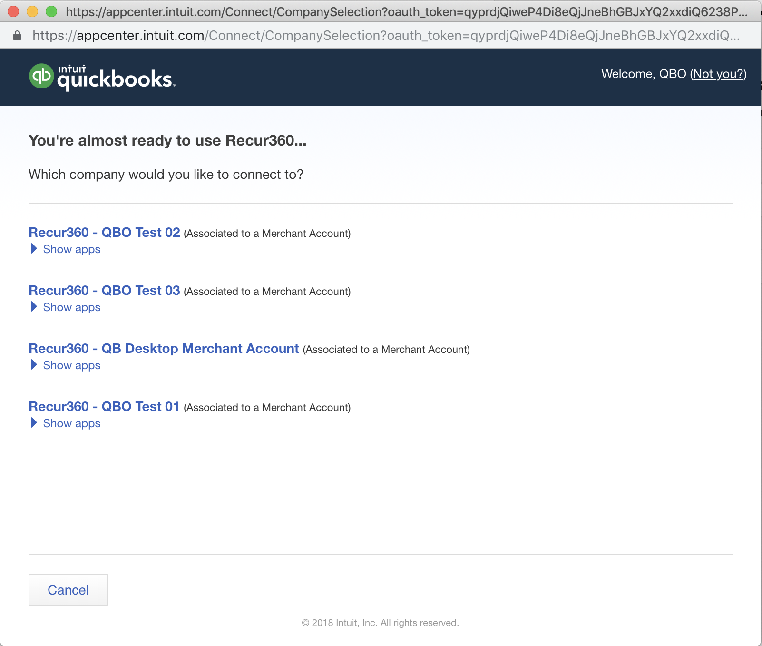Click the 'Welcome, QBO' text
The height and width of the screenshot is (646, 762).
(644, 74)
